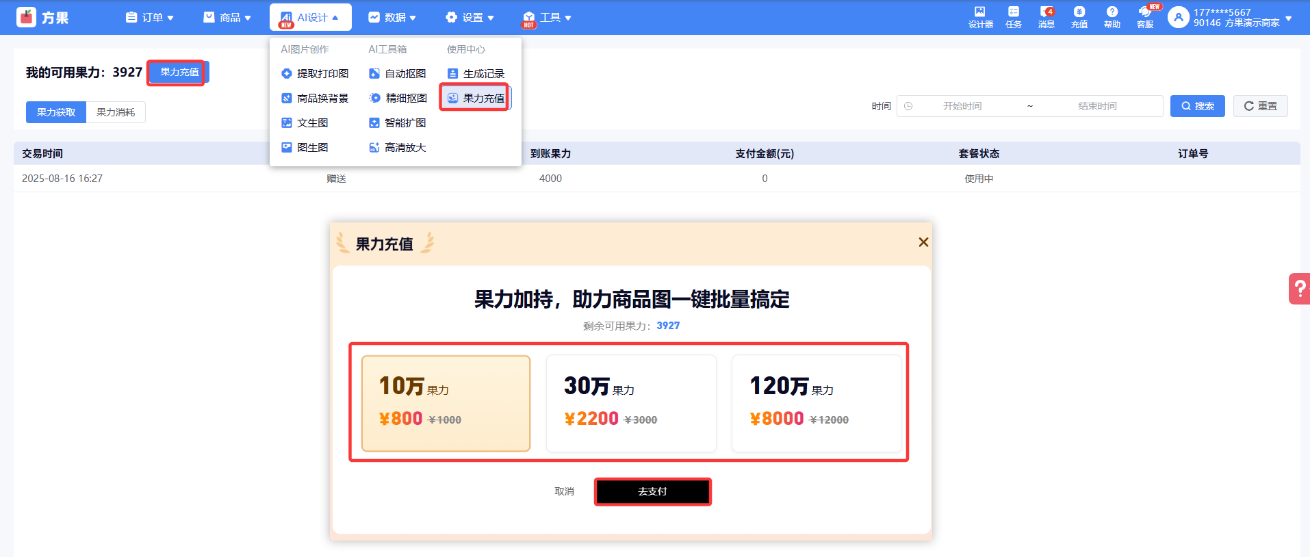Click the 2025-08-16 16:27 transaction time cell
This screenshot has height=557, width=1310.
62,179
